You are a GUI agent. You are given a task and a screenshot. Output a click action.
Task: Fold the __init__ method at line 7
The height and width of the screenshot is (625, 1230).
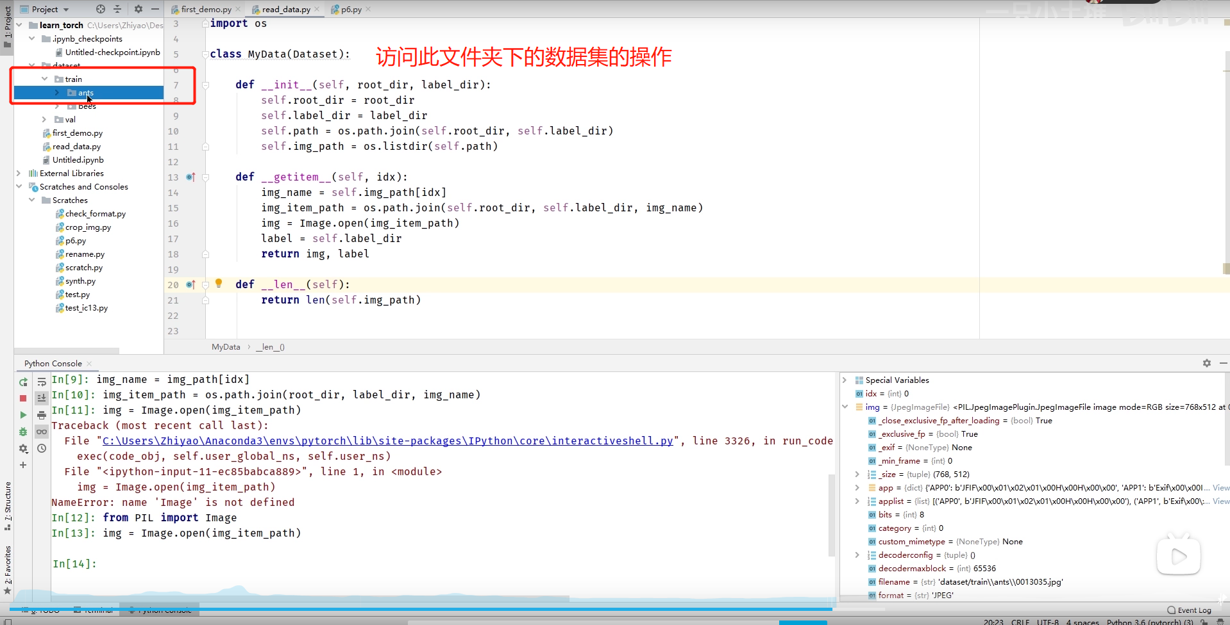(206, 85)
